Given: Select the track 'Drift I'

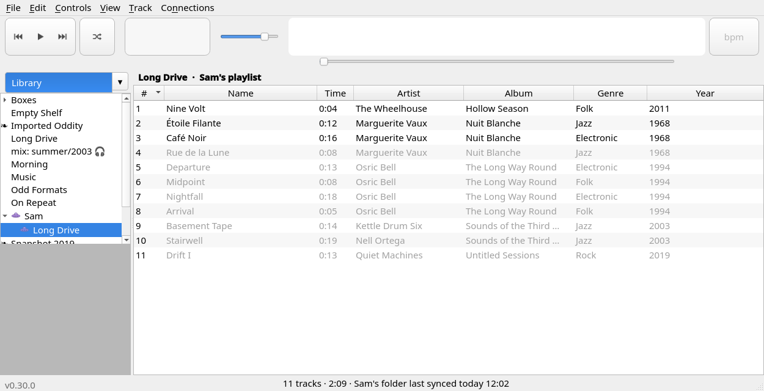Looking at the screenshot, I should pyautogui.click(x=448, y=255).
